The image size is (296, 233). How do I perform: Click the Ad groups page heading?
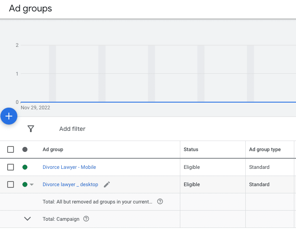click(30, 8)
